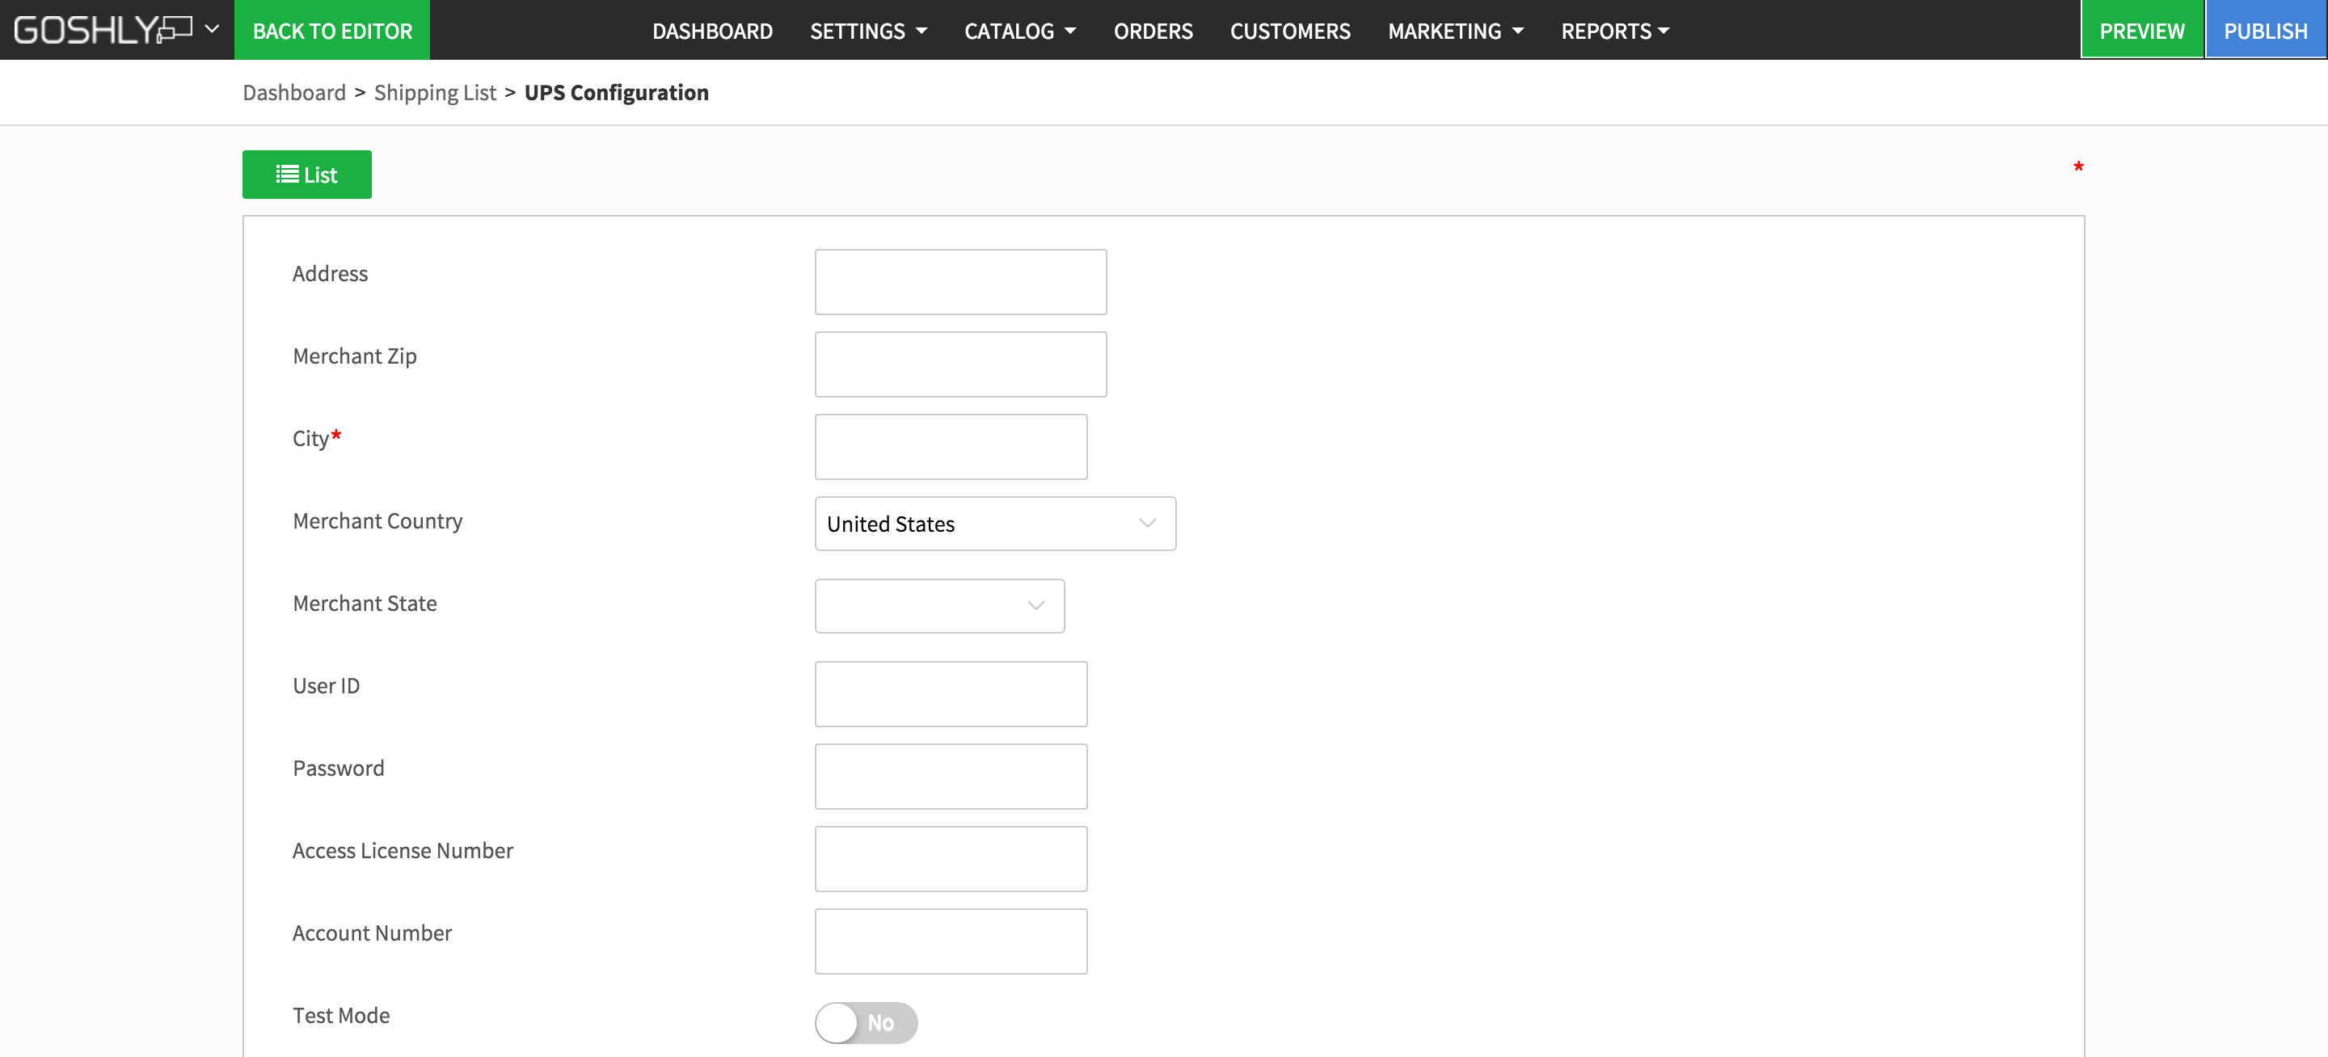Click into the Access License Number field
This screenshot has width=2328, height=1057.
950,858
